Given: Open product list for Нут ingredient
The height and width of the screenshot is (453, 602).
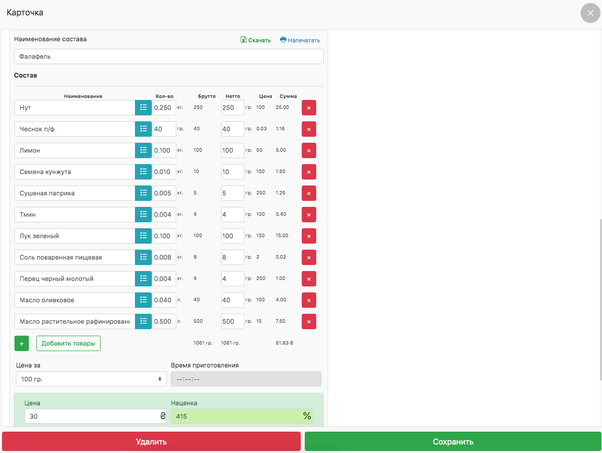Looking at the screenshot, I should [143, 107].
